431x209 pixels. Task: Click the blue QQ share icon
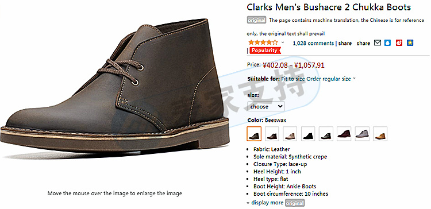point(387,43)
